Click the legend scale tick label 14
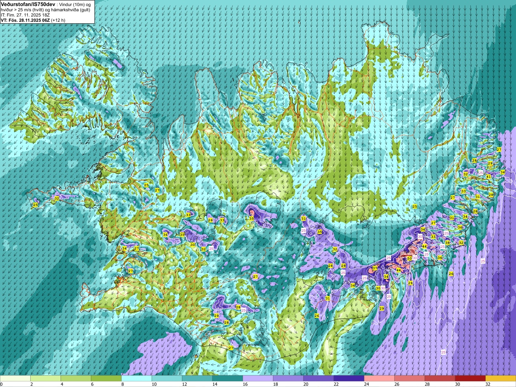Viewport: 516px width, 387px height. click(x=215, y=384)
